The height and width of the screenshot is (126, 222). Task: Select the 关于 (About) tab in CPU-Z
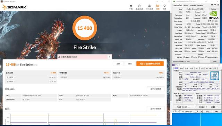tap(215, 68)
